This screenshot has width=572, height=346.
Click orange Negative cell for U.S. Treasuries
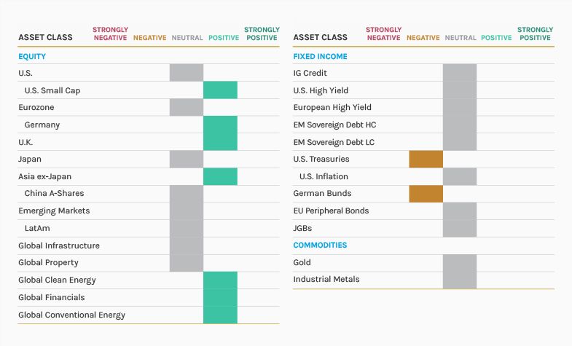coord(426,159)
